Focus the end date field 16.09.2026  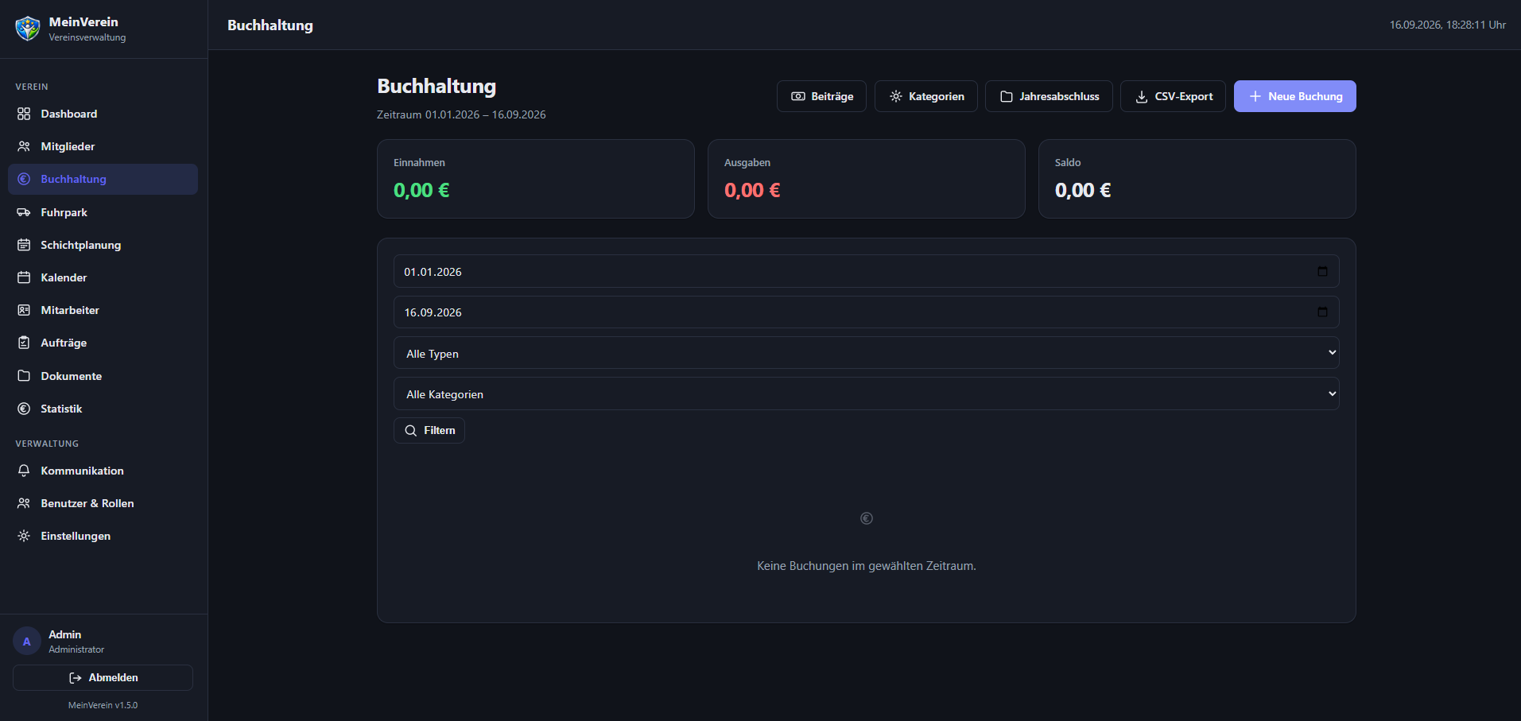pos(866,312)
